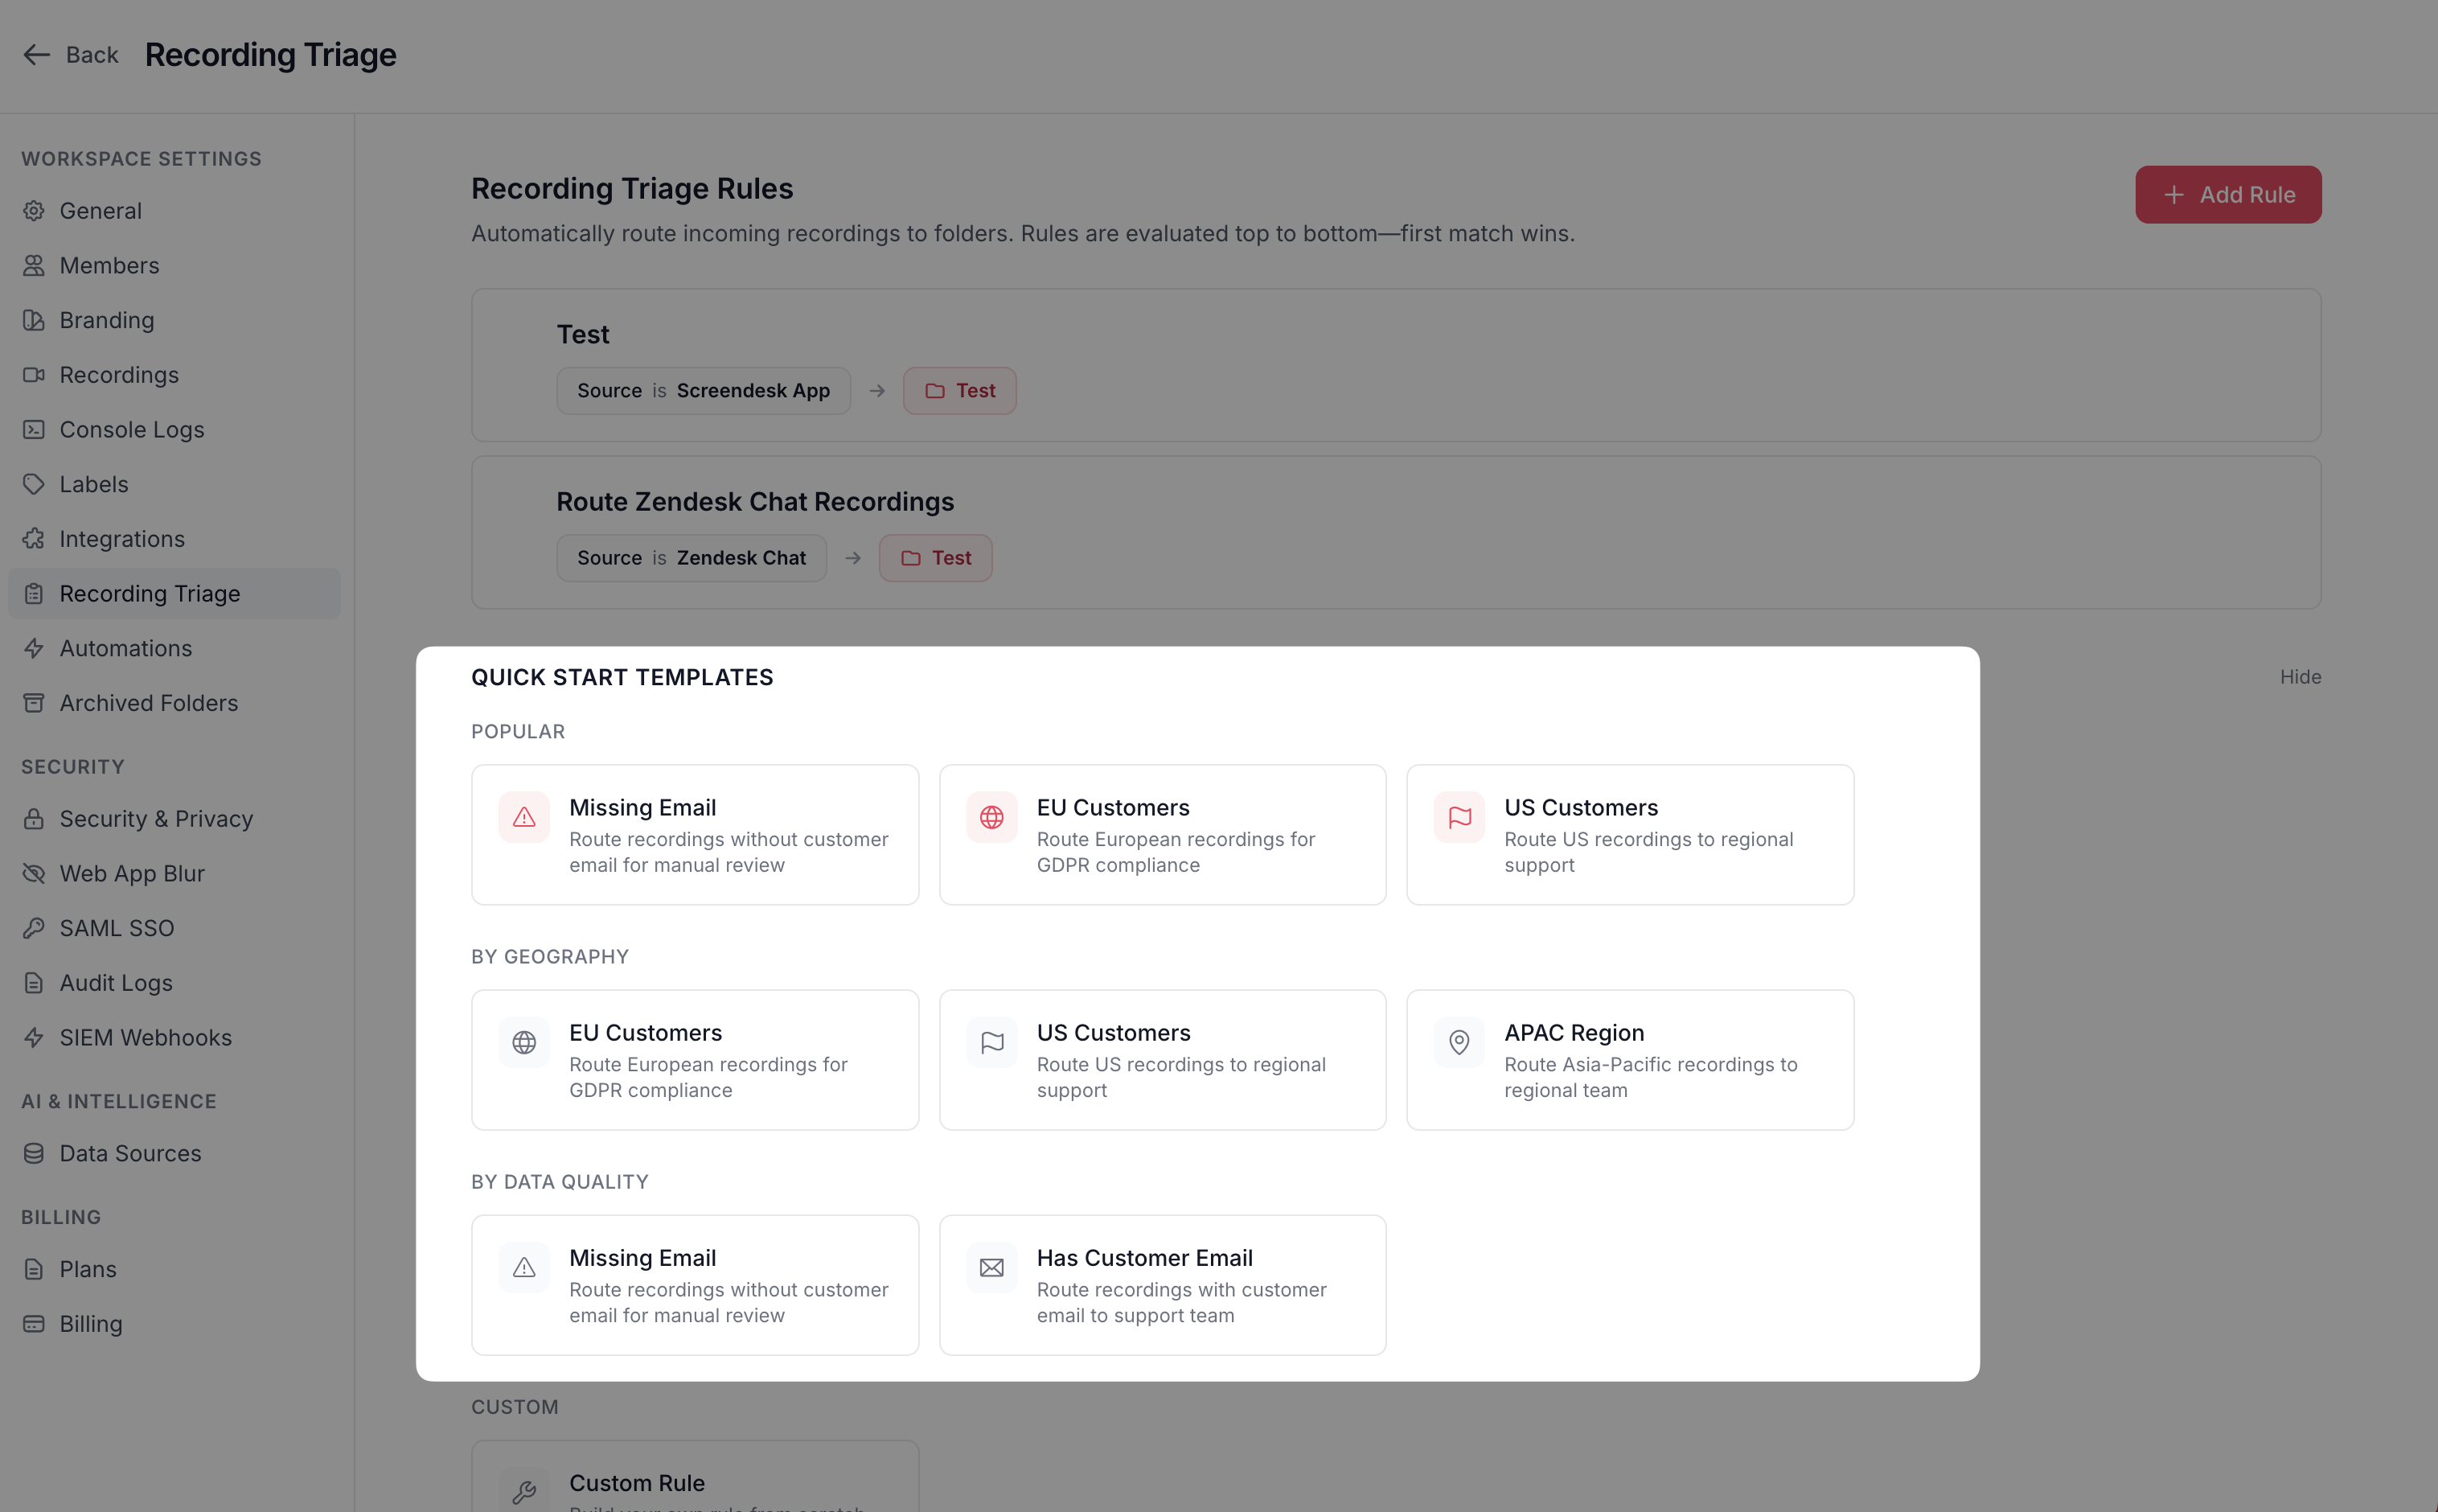Choose Missing Email template under By Data Quality
The height and width of the screenshot is (1512, 2438).
point(695,1285)
